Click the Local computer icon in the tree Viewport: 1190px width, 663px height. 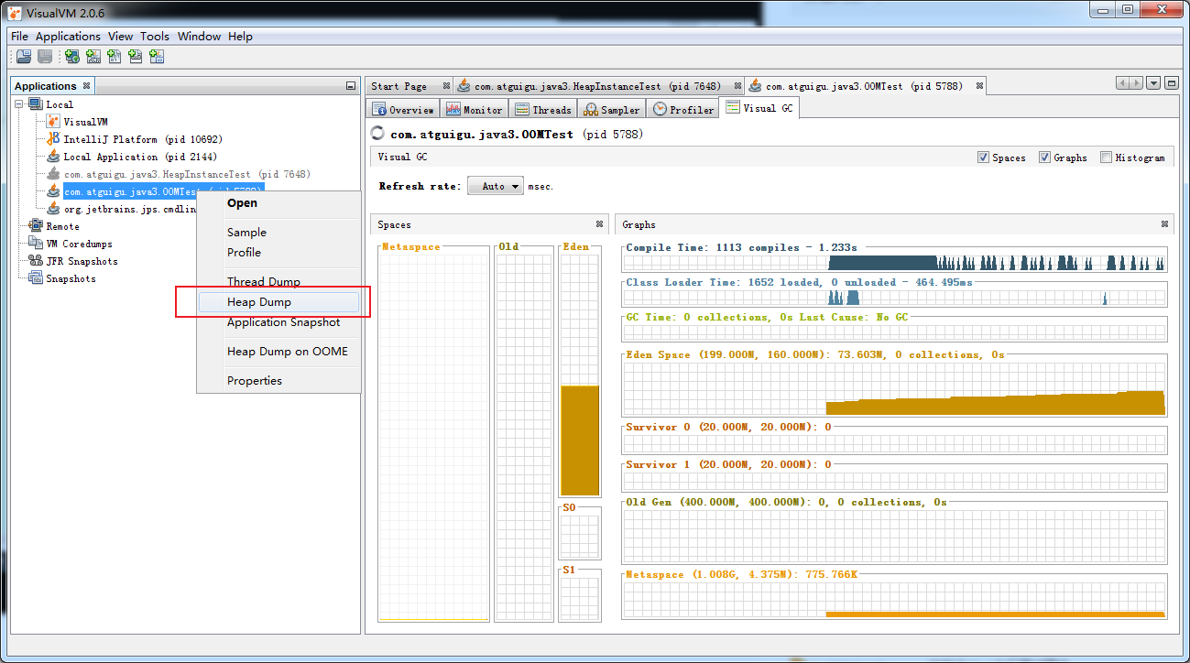pyautogui.click(x=36, y=104)
